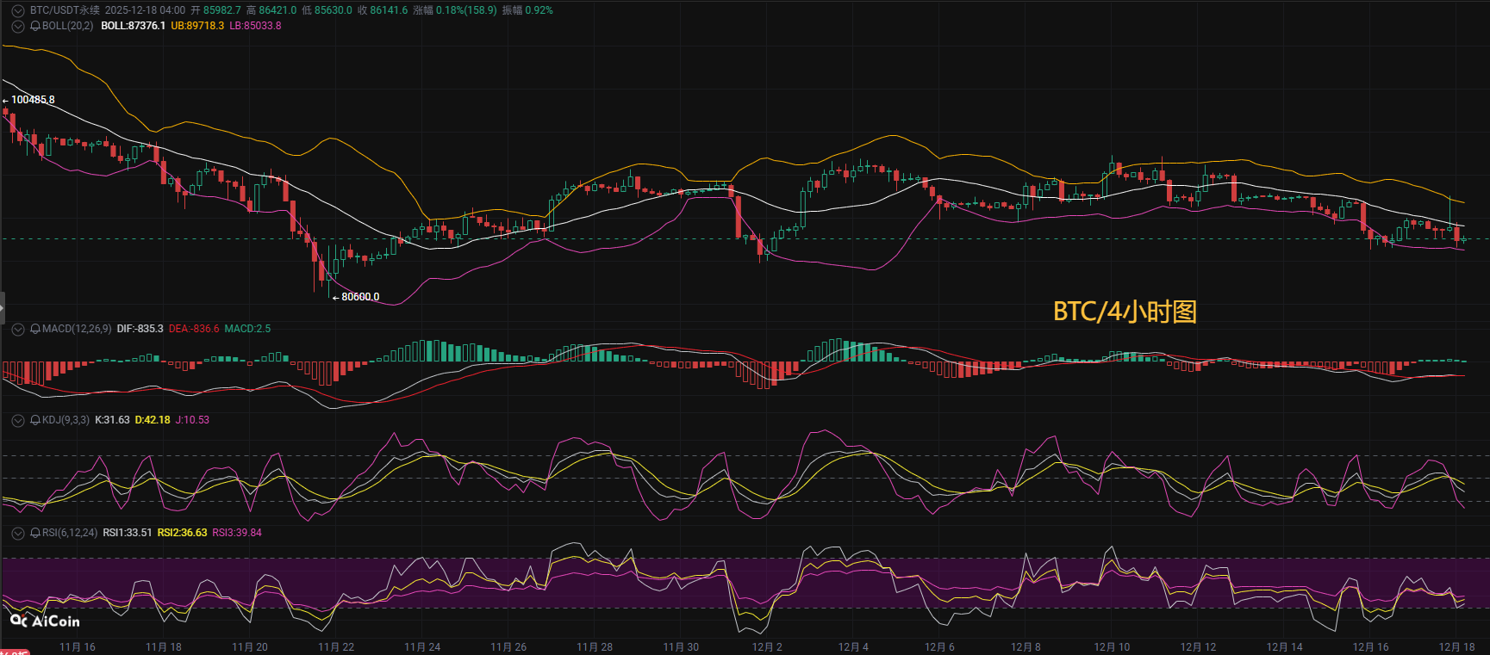Collapse the BTC/USDT main chart header chevron
The width and height of the screenshot is (1490, 655).
17,11
